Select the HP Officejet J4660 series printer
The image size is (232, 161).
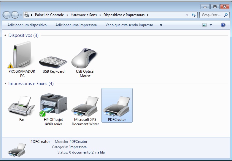click(53, 105)
